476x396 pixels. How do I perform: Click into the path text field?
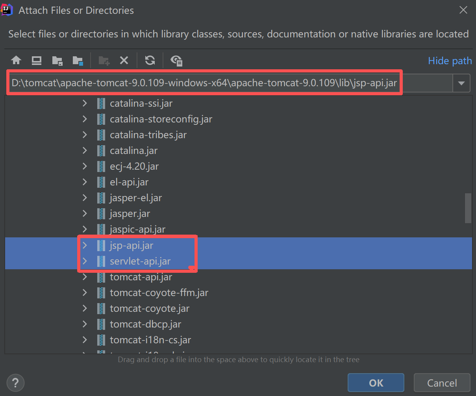(x=231, y=83)
